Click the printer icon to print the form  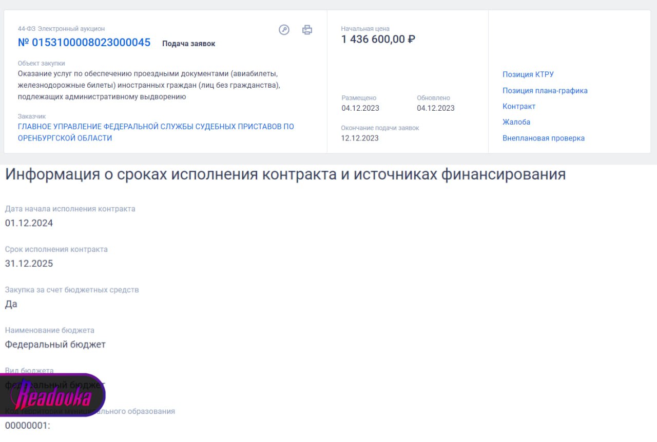307,30
